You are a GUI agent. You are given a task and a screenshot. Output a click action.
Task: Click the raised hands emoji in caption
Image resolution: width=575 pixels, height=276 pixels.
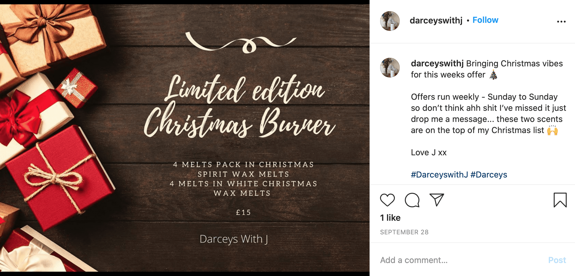pyautogui.click(x=552, y=130)
